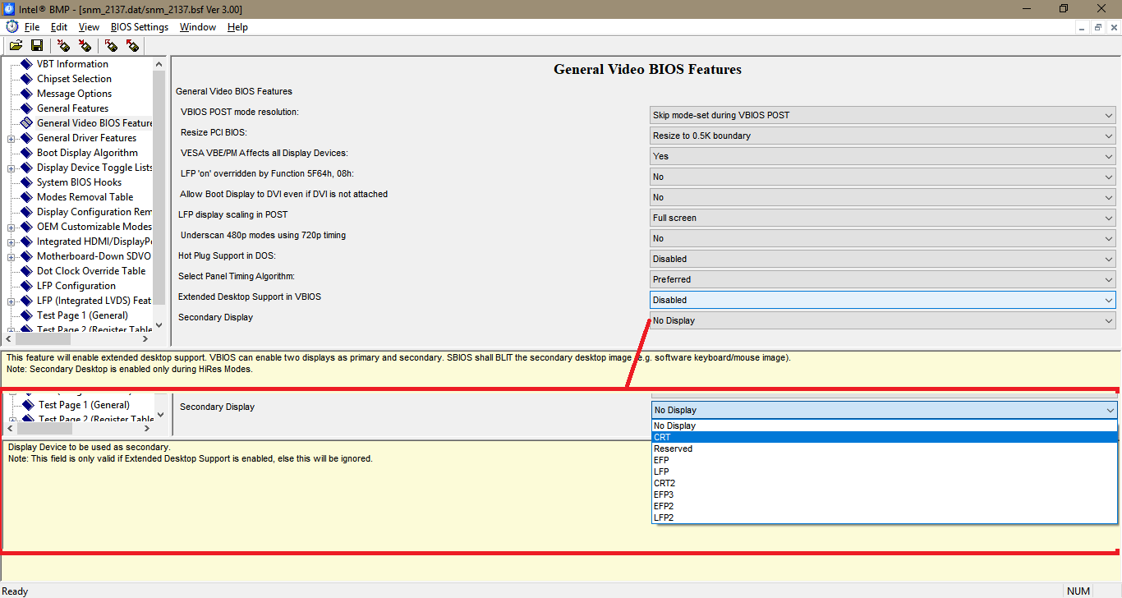Open the LFP display scaling in POST dropdown
The height and width of the screenshot is (598, 1122).
(x=883, y=218)
